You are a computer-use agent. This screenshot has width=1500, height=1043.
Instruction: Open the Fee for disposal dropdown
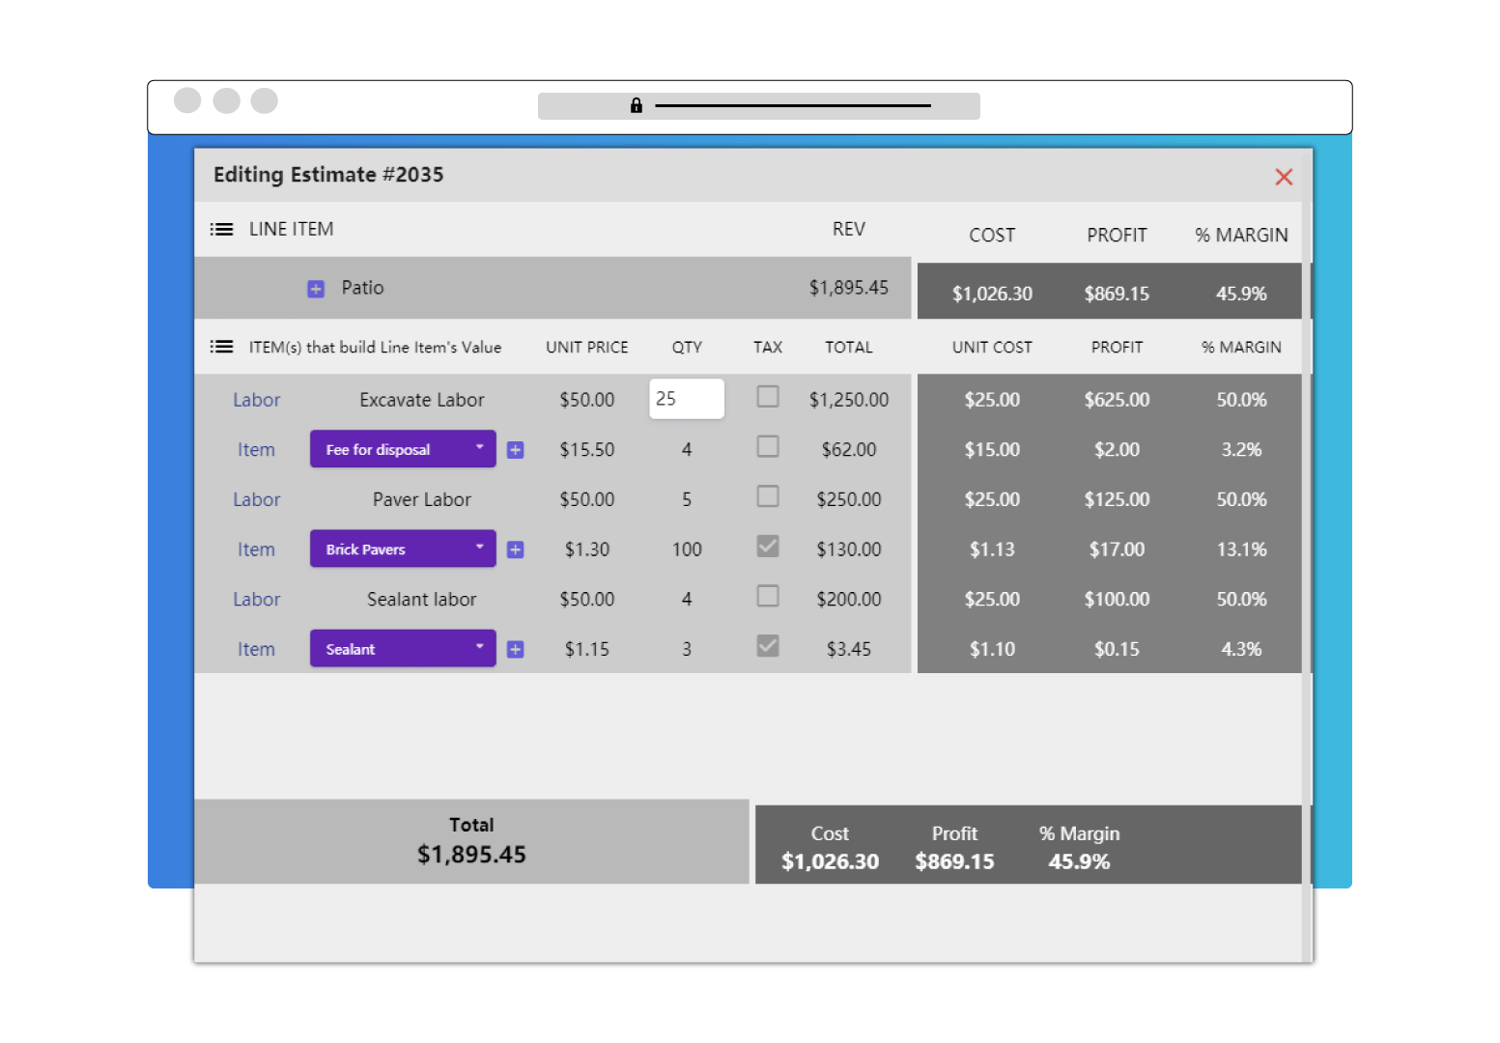coord(480,449)
